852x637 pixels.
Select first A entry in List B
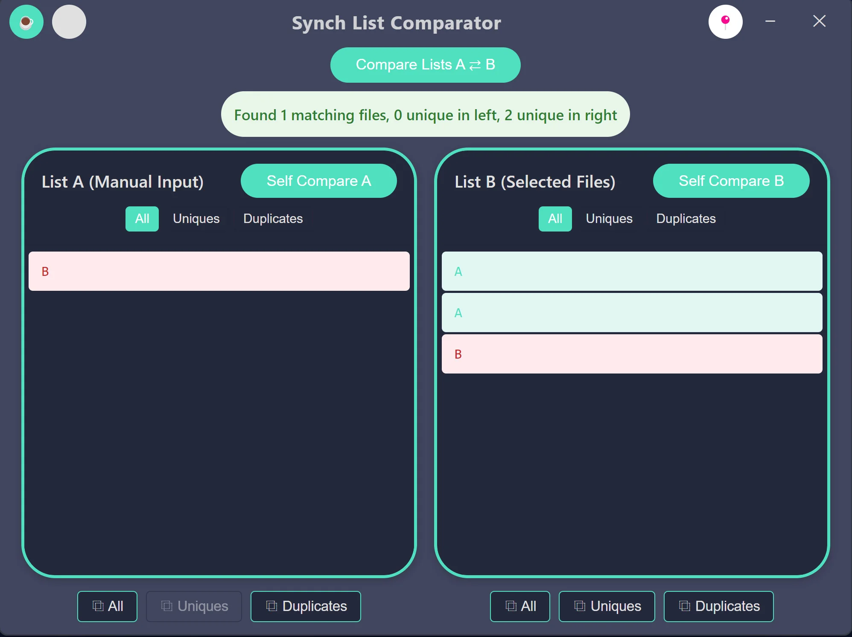(632, 271)
